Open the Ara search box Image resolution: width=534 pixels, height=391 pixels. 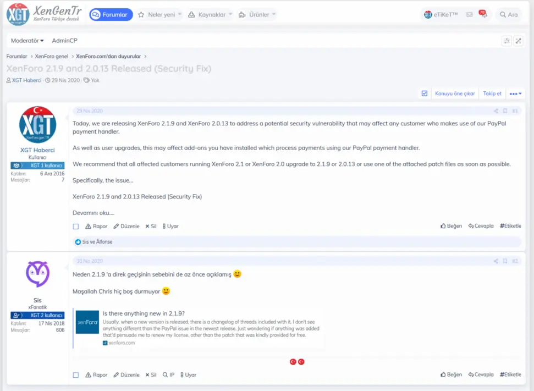[508, 15]
